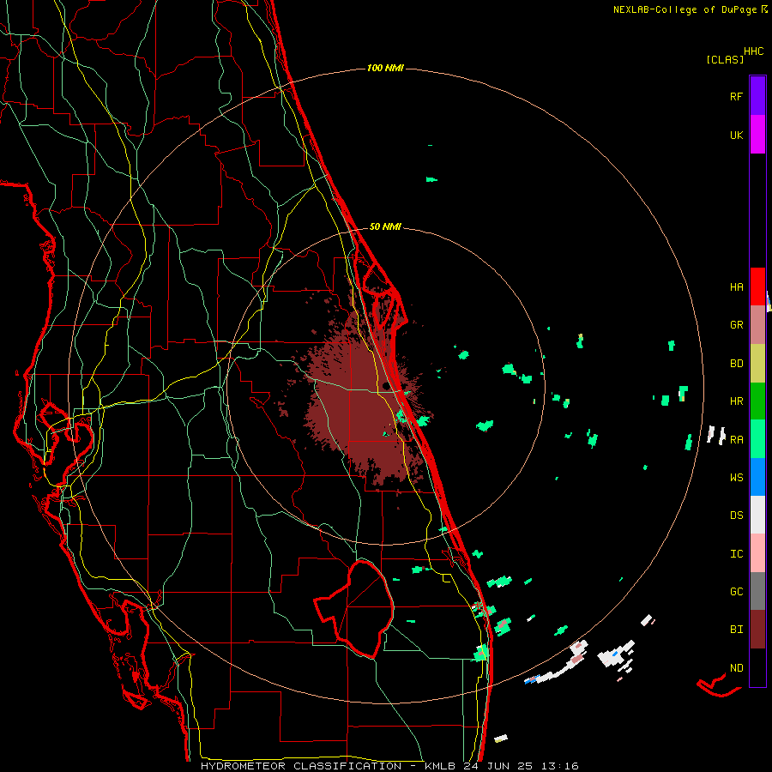Image resolution: width=772 pixels, height=772 pixels.
Task: Click the 'KMLB' station identifier in footer
Action: [440, 766]
